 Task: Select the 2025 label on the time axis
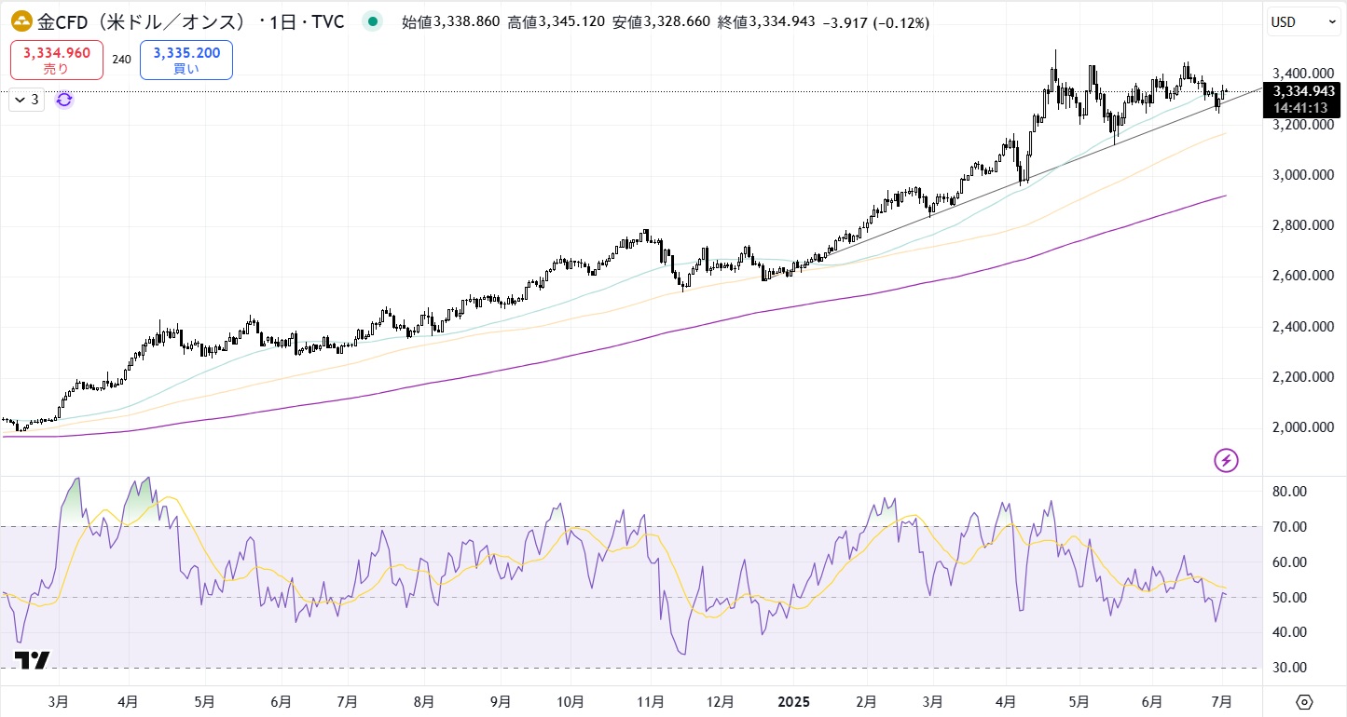[792, 701]
